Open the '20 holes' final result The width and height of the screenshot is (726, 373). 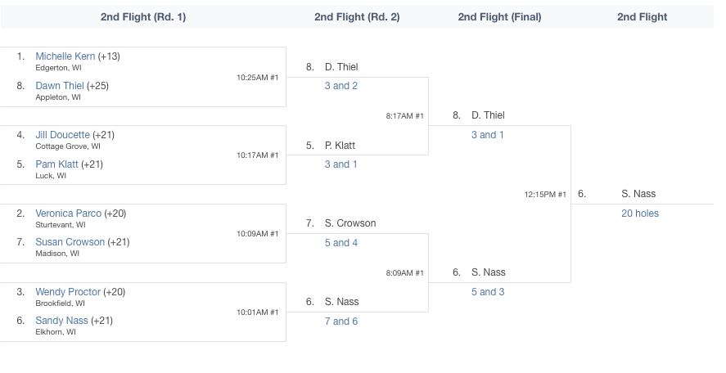point(640,213)
